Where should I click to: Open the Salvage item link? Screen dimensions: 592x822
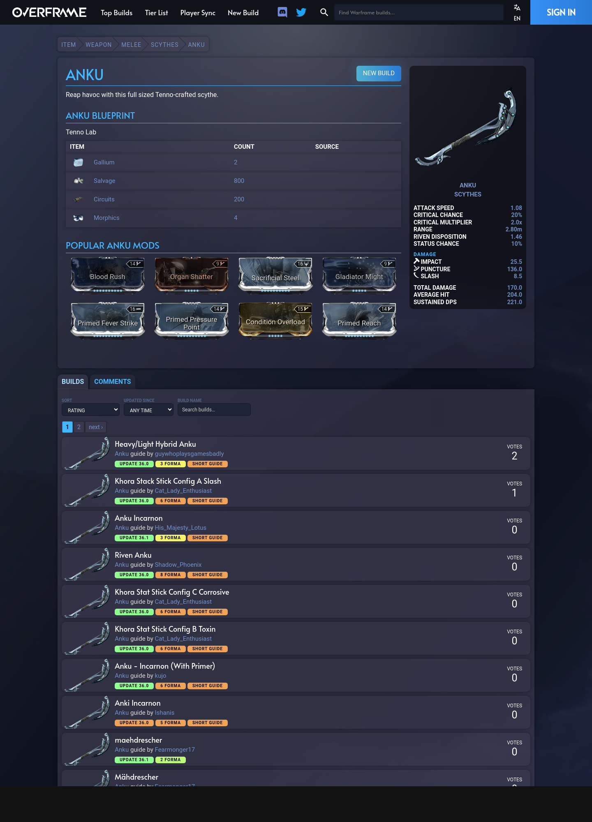(104, 181)
